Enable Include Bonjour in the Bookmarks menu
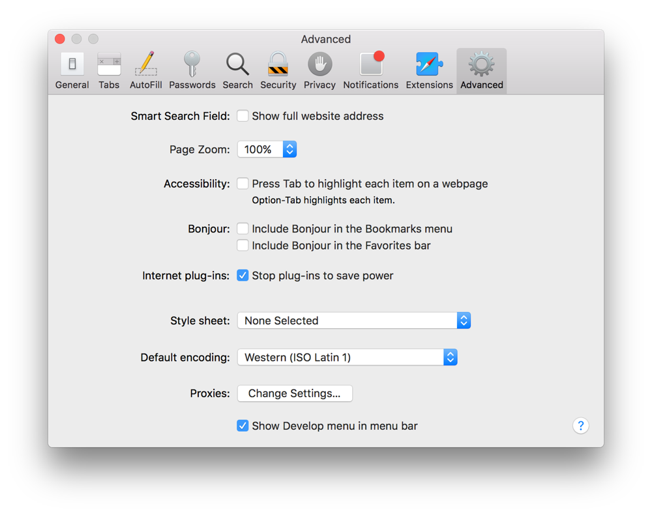The width and height of the screenshot is (652, 517). [243, 229]
